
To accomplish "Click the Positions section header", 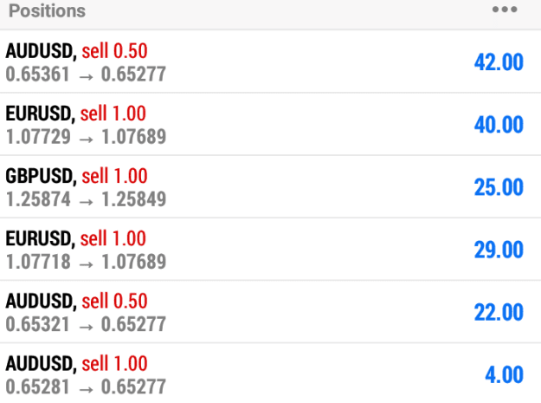I will click(48, 10).
